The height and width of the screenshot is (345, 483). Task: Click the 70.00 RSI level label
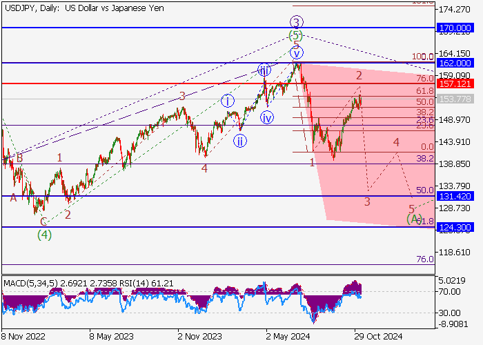click(x=450, y=291)
